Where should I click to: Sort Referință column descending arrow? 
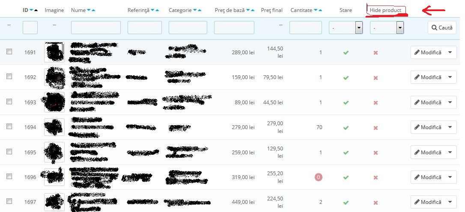click(x=152, y=10)
